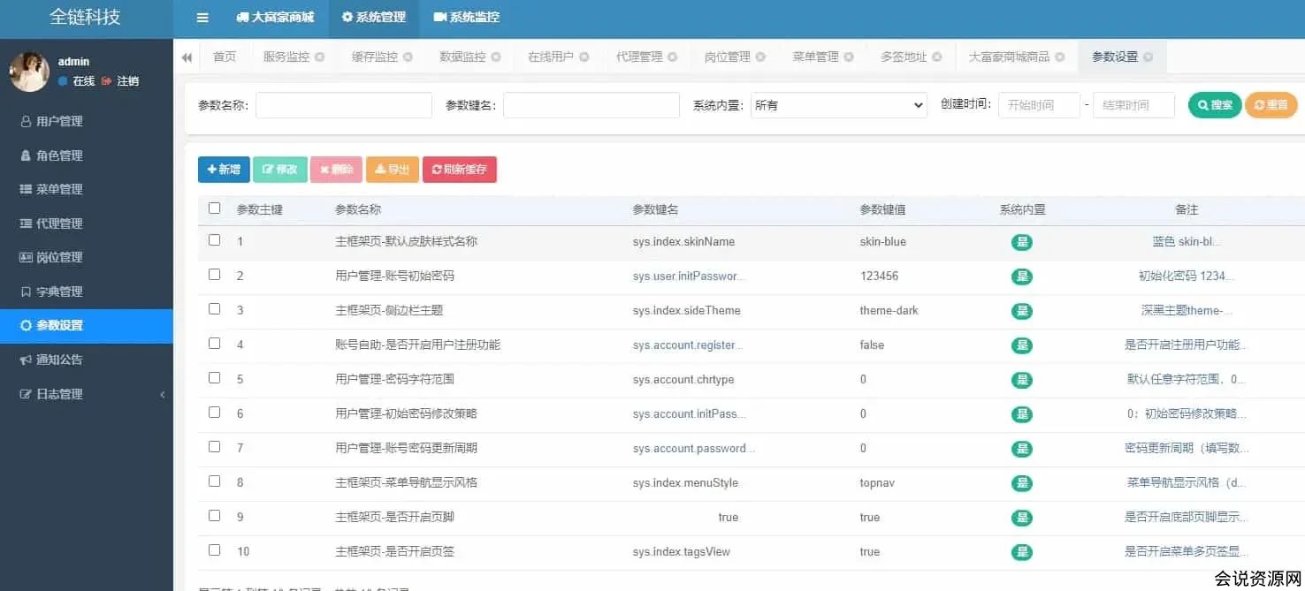Screen dimensions: 1305x591
Task: Check the row 3 checkbox for 侧边栏主题
Action: pos(214,309)
